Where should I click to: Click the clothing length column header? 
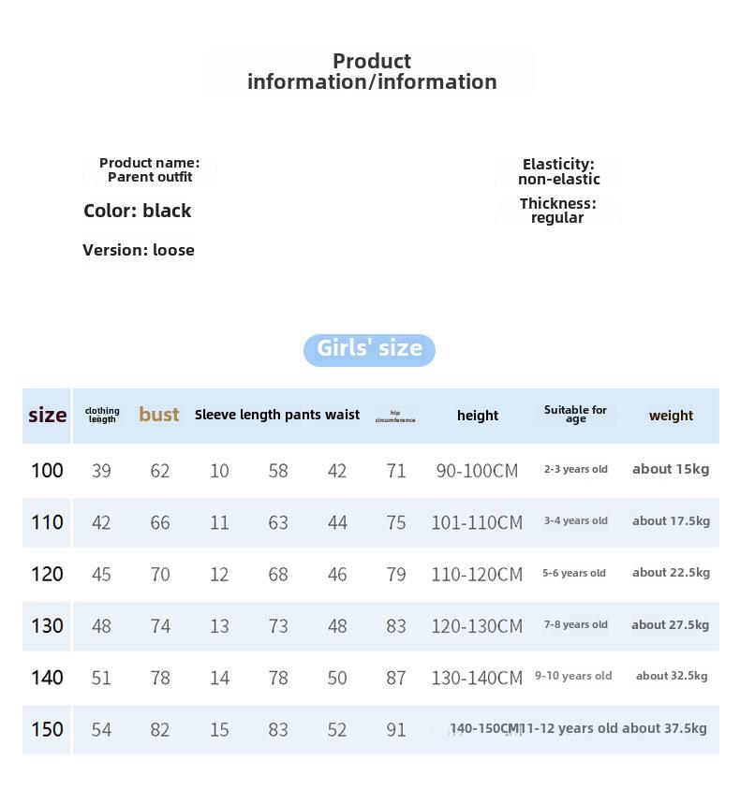102,416
